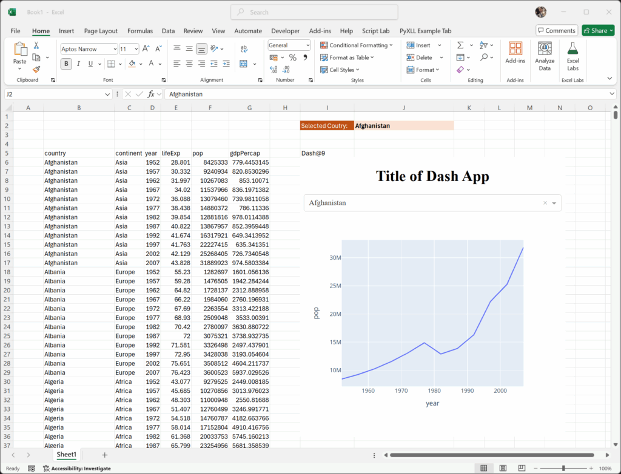Click the Percent Style icon
This screenshot has width=621, height=474.
[292, 58]
